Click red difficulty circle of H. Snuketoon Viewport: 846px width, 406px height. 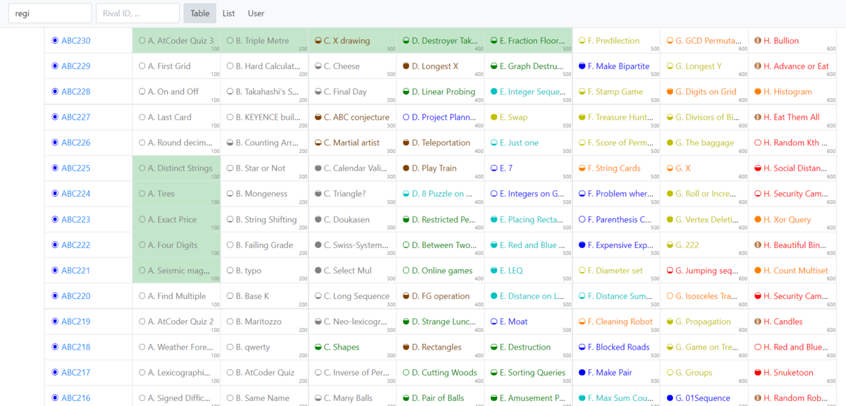(758, 373)
